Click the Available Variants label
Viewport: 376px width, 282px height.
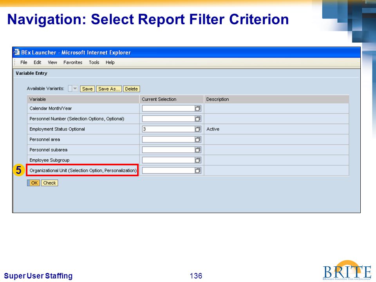click(45, 89)
